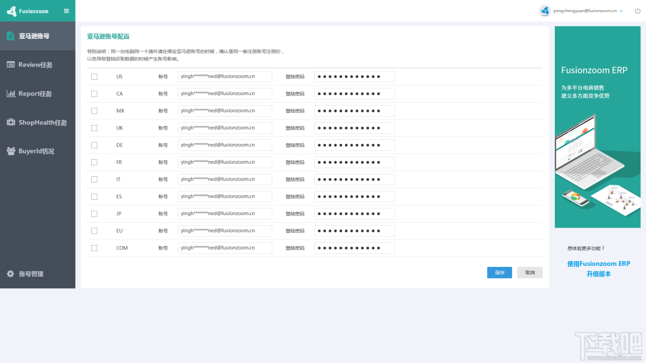Tick the CA marketplace checkbox
The image size is (646, 363).
click(94, 94)
